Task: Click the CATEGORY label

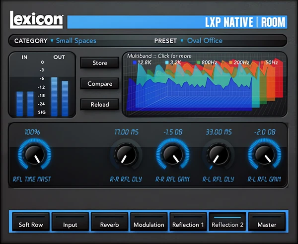Action: click(31, 41)
